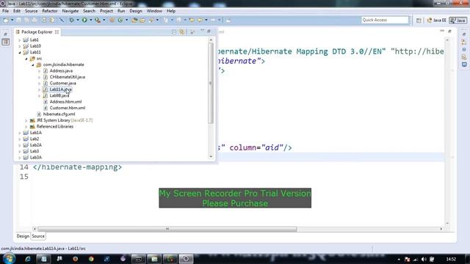Select Address.hbm.xml file
470x264 pixels.
[65, 102]
